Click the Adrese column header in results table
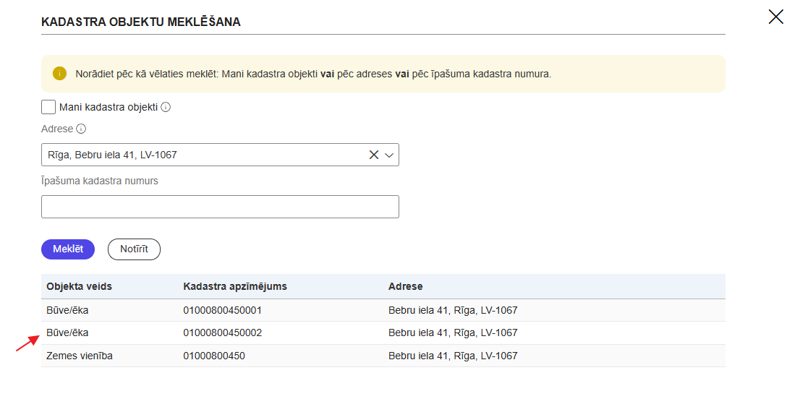 click(406, 287)
